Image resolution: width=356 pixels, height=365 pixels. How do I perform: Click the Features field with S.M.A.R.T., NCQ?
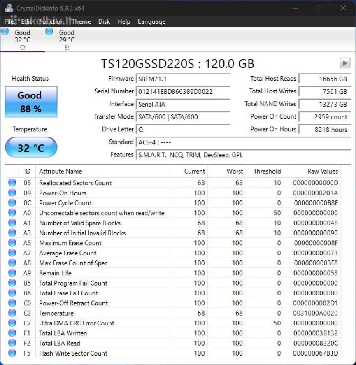tap(243, 155)
